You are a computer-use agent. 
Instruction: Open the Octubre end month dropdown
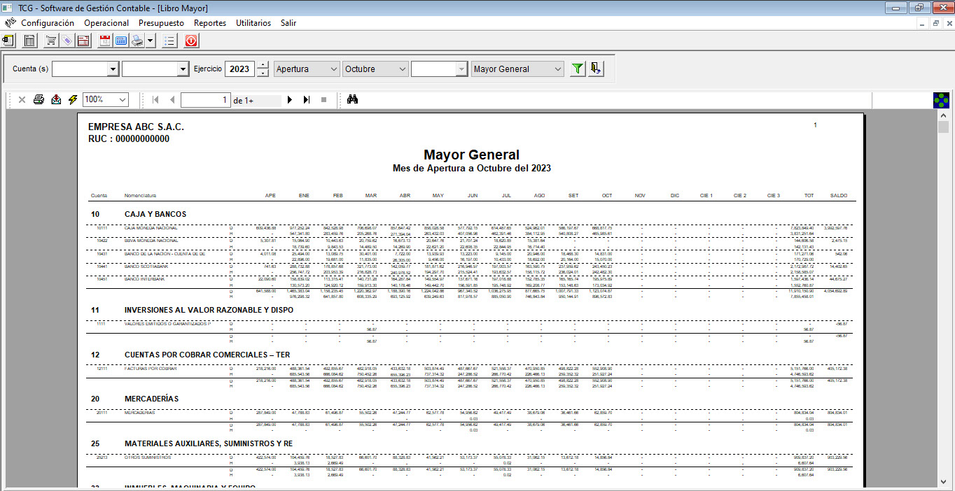[402, 69]
